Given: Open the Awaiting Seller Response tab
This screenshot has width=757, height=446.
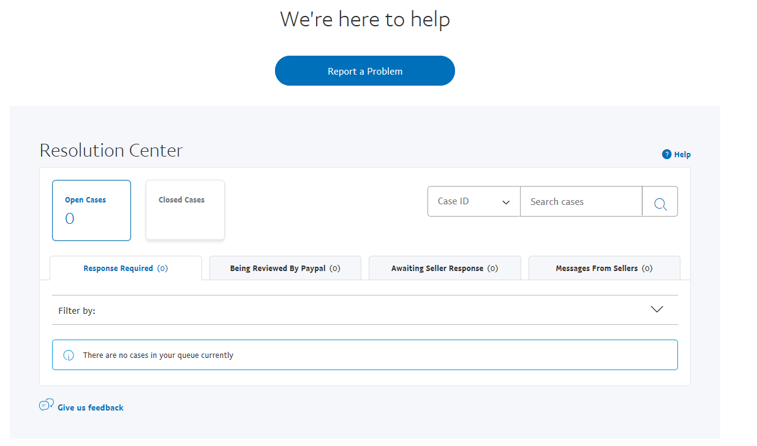Looking at the screenshot, I should point(444,267).
